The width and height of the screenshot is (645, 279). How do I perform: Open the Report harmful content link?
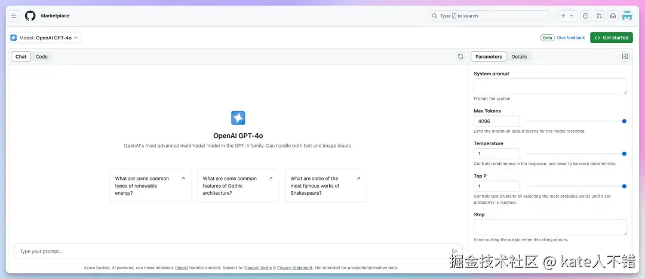click(182, 268)
